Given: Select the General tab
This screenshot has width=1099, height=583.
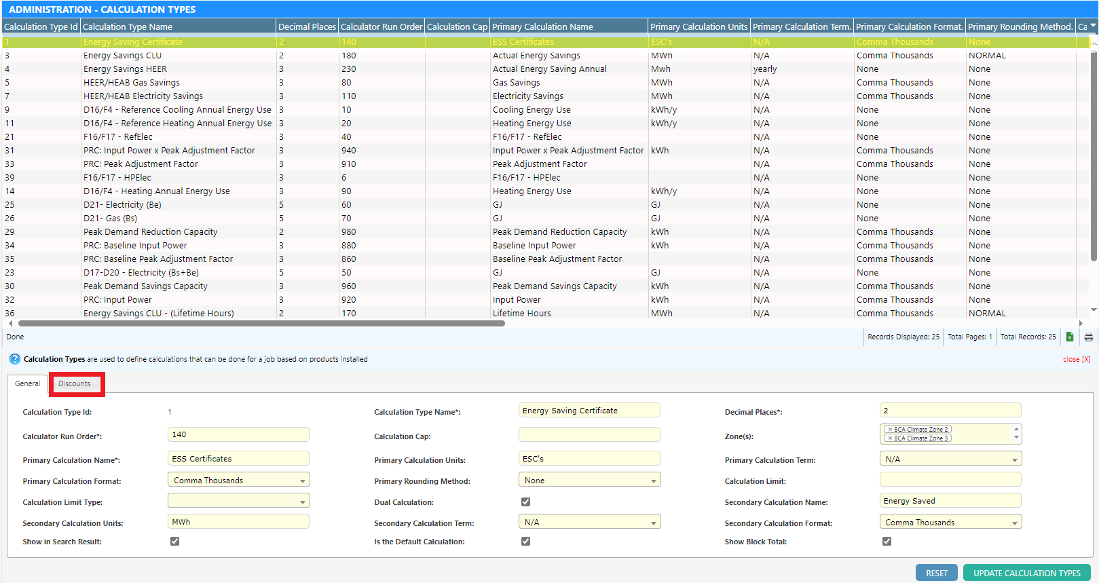Looking at the screenshot, I should [28, 384].
